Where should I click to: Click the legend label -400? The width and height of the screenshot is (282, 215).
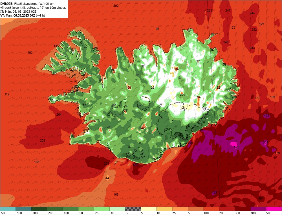point(19,213)
